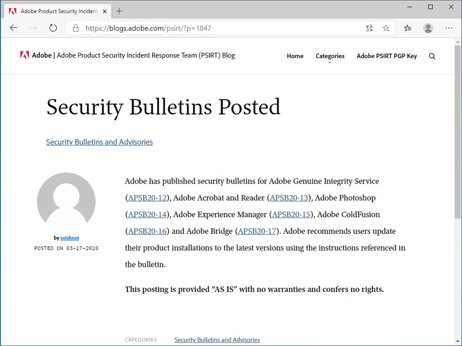Expand the Categories navigation dropdown
Viewport: 462px width, 346px height.
pos(330,56)
